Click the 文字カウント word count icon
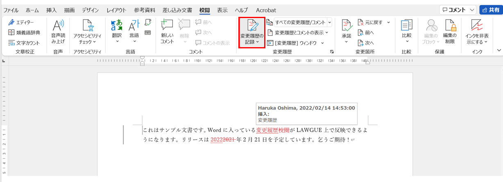Image resolution: width=503 pixels, height=182 pixels. pyautogui.click(x=12, y=43)
